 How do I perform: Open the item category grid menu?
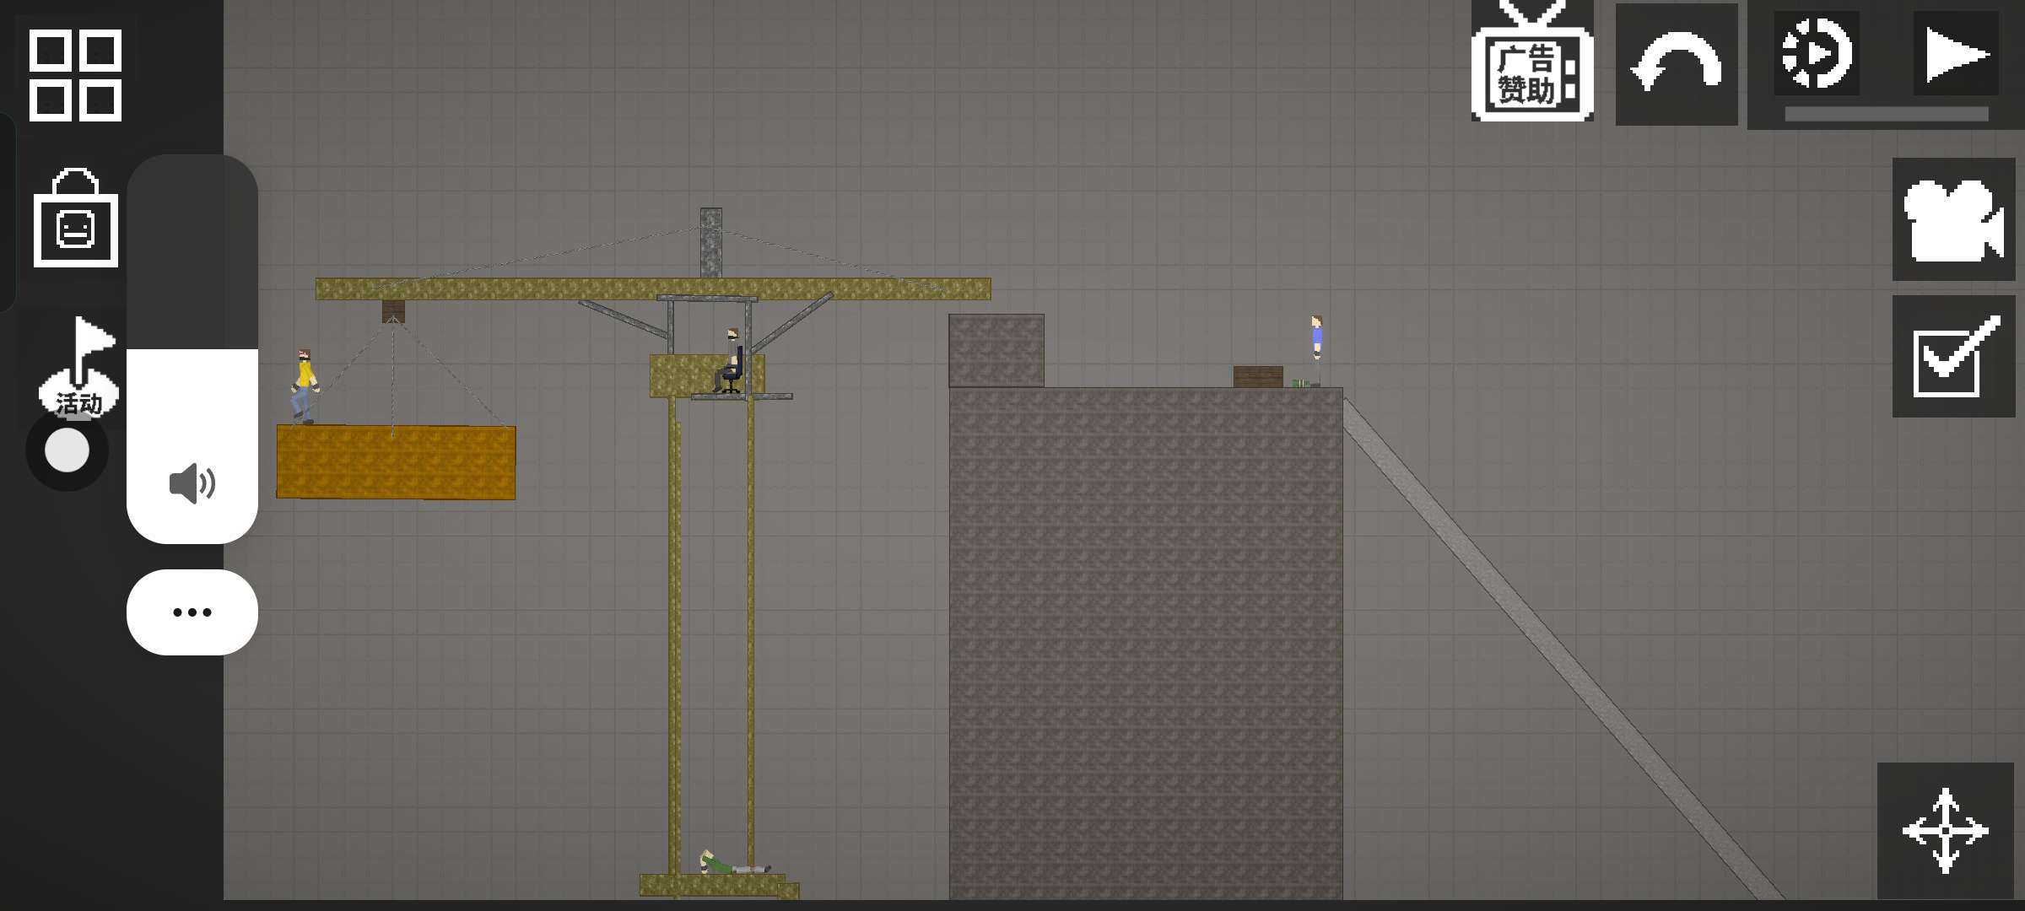pyautogui.click(x=75, y=75)
